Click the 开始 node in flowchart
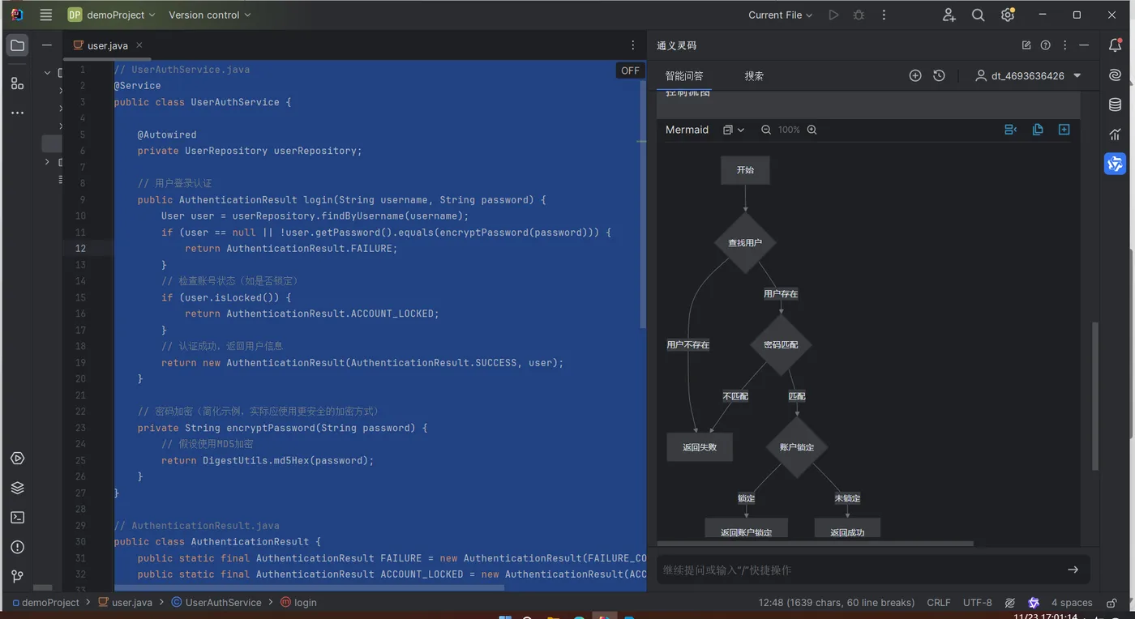Viewport: 1135px width, 619px height. pyautogui.click(x=745, y=170)
